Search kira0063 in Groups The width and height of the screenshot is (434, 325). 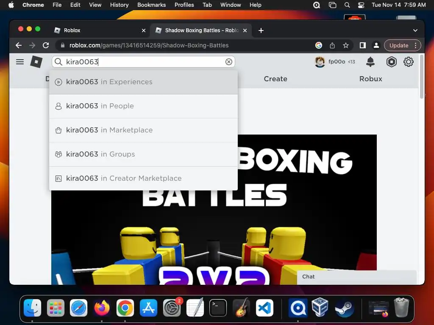click(x=143, y=154)
